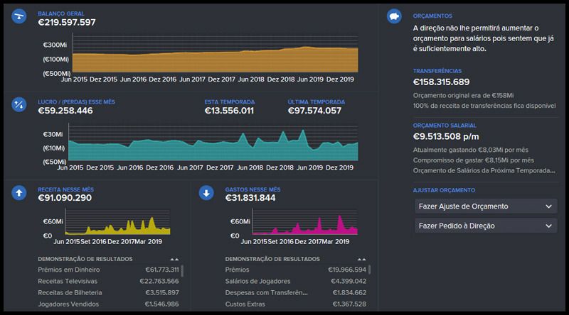
Task: Expand the Fazer Pedido à Direção dropdown
Action: click(485, 226)
